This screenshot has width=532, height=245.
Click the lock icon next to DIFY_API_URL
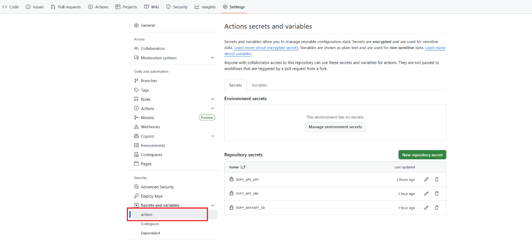pyautogui.click(x=231, y=193)
